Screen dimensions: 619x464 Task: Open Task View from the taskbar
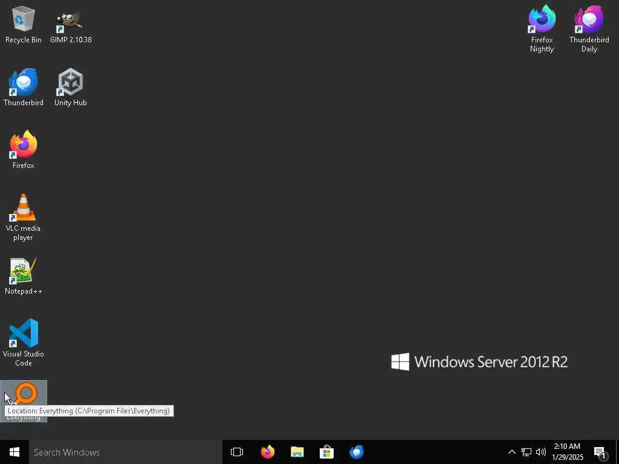click(x=237, y=452)
